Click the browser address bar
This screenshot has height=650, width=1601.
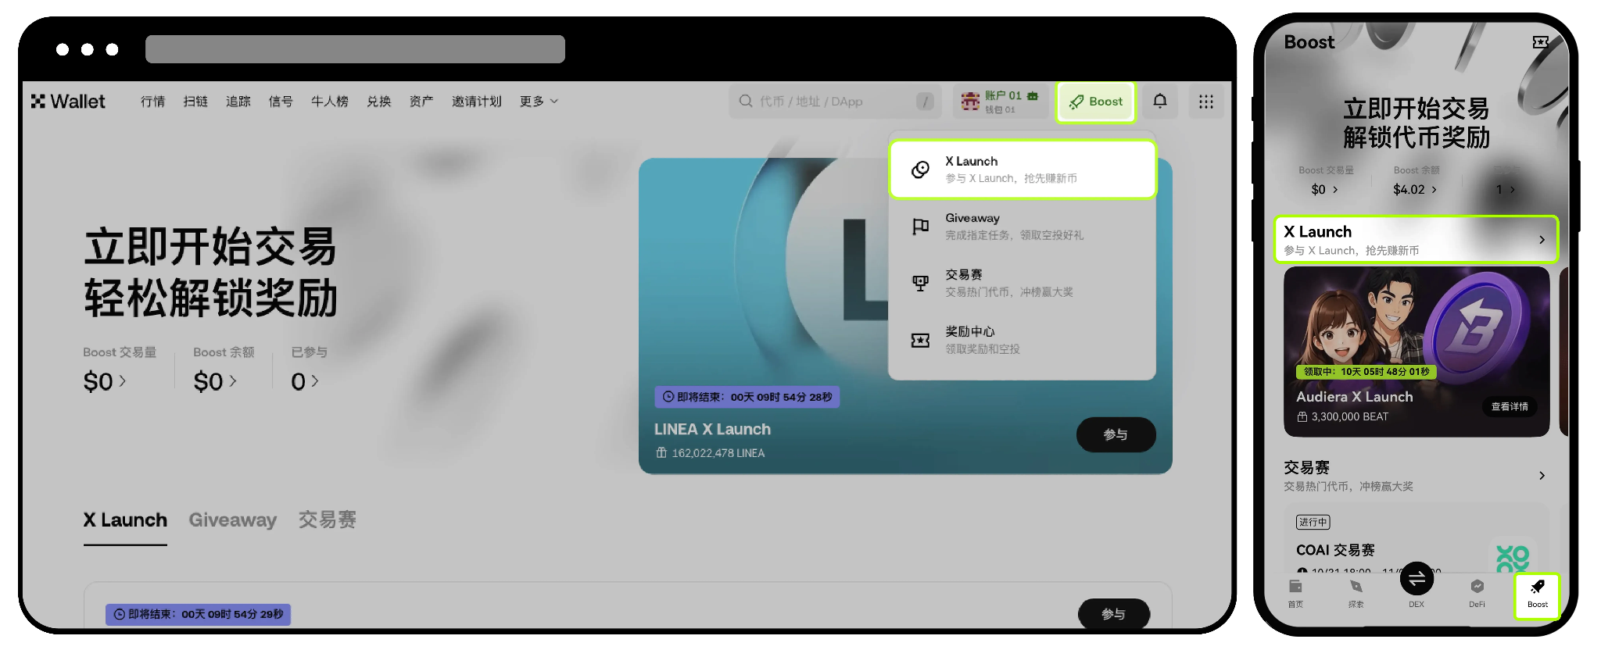point(355,49)
